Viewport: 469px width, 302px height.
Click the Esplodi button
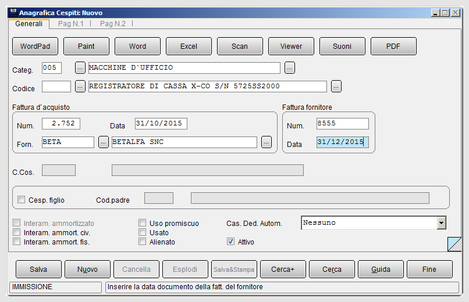pos(185,269)
